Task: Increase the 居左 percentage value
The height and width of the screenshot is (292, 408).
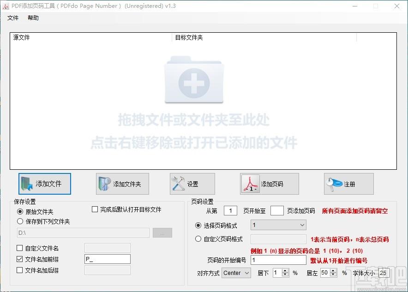Action: (x=333, y=271)
